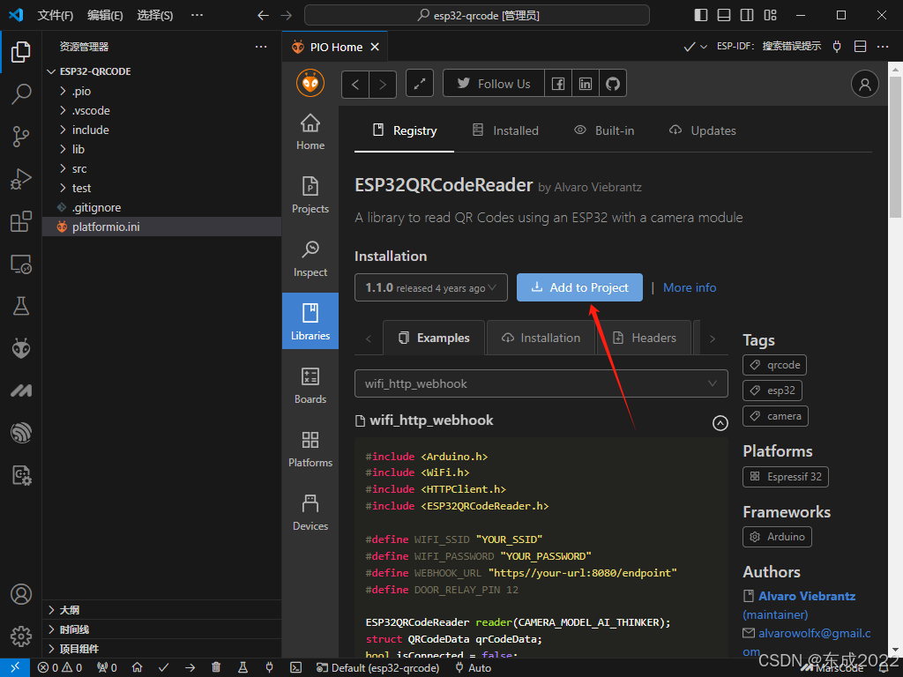Viewport: 903px width, 677px height.
Task: Click the expand fullscreen icon in PIO Home
Action: tap(419, 84)
